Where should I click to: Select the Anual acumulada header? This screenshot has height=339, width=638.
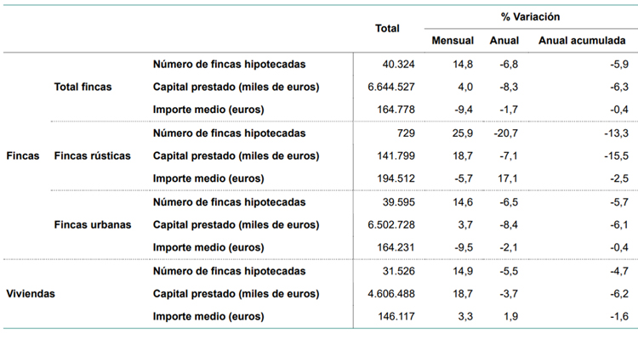(x=582, y=41)
